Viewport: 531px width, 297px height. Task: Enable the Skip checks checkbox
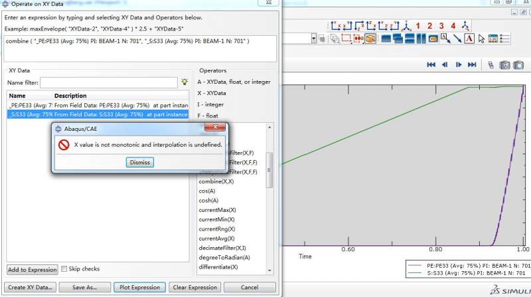tap(64, 269)
